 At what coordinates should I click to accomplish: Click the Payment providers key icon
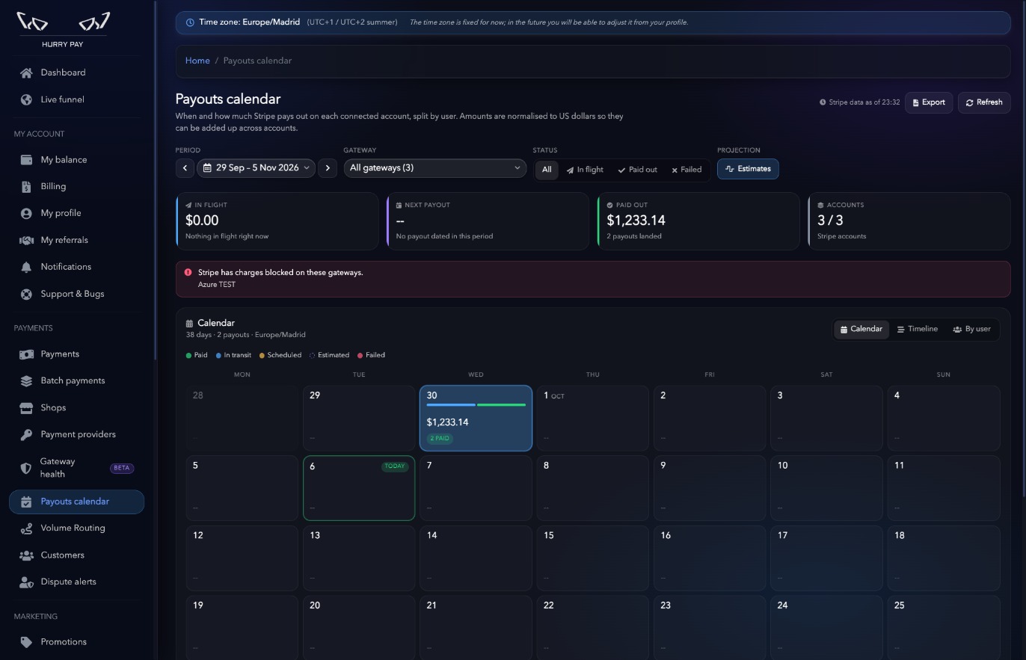click(x=26, y=435)
